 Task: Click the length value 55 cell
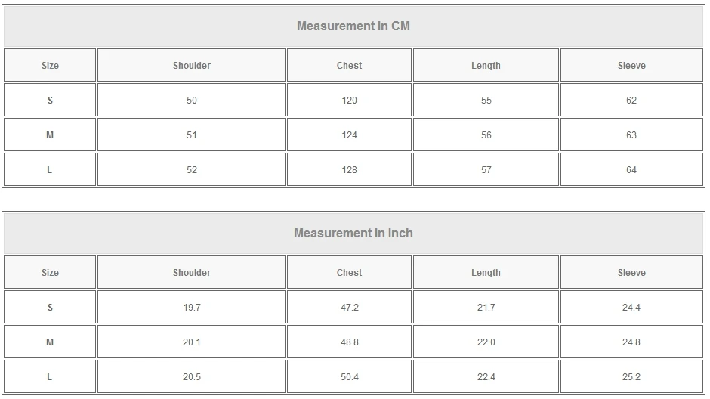click(486, 101)
